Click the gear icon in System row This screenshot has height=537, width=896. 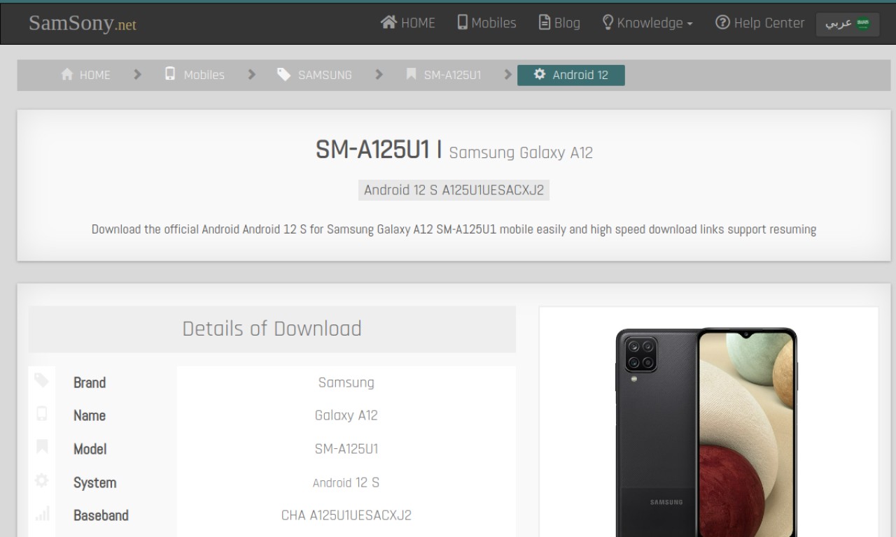[x=41, y=480]
